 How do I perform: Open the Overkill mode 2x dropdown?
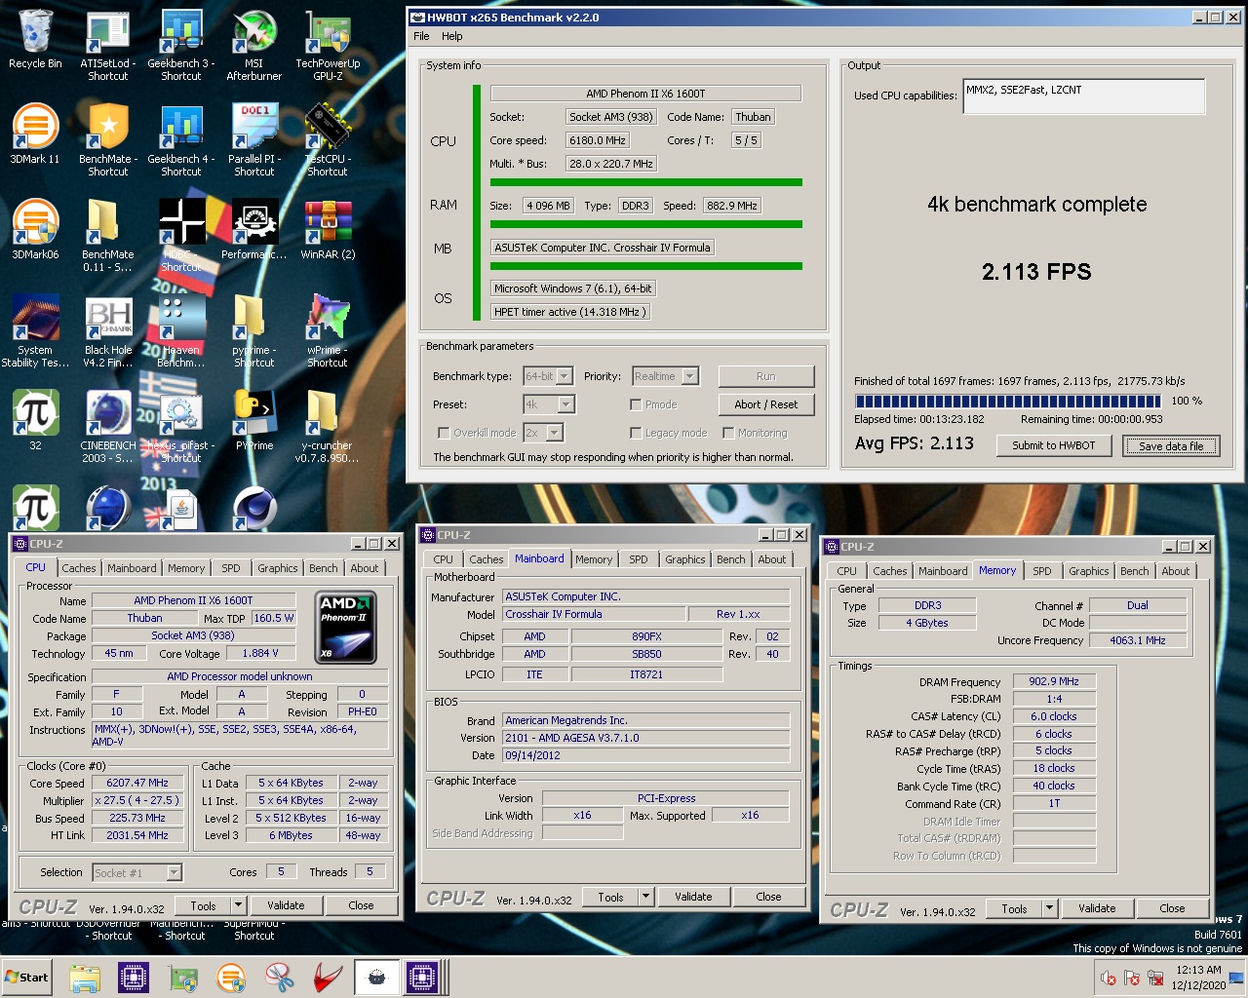[554, 433]
